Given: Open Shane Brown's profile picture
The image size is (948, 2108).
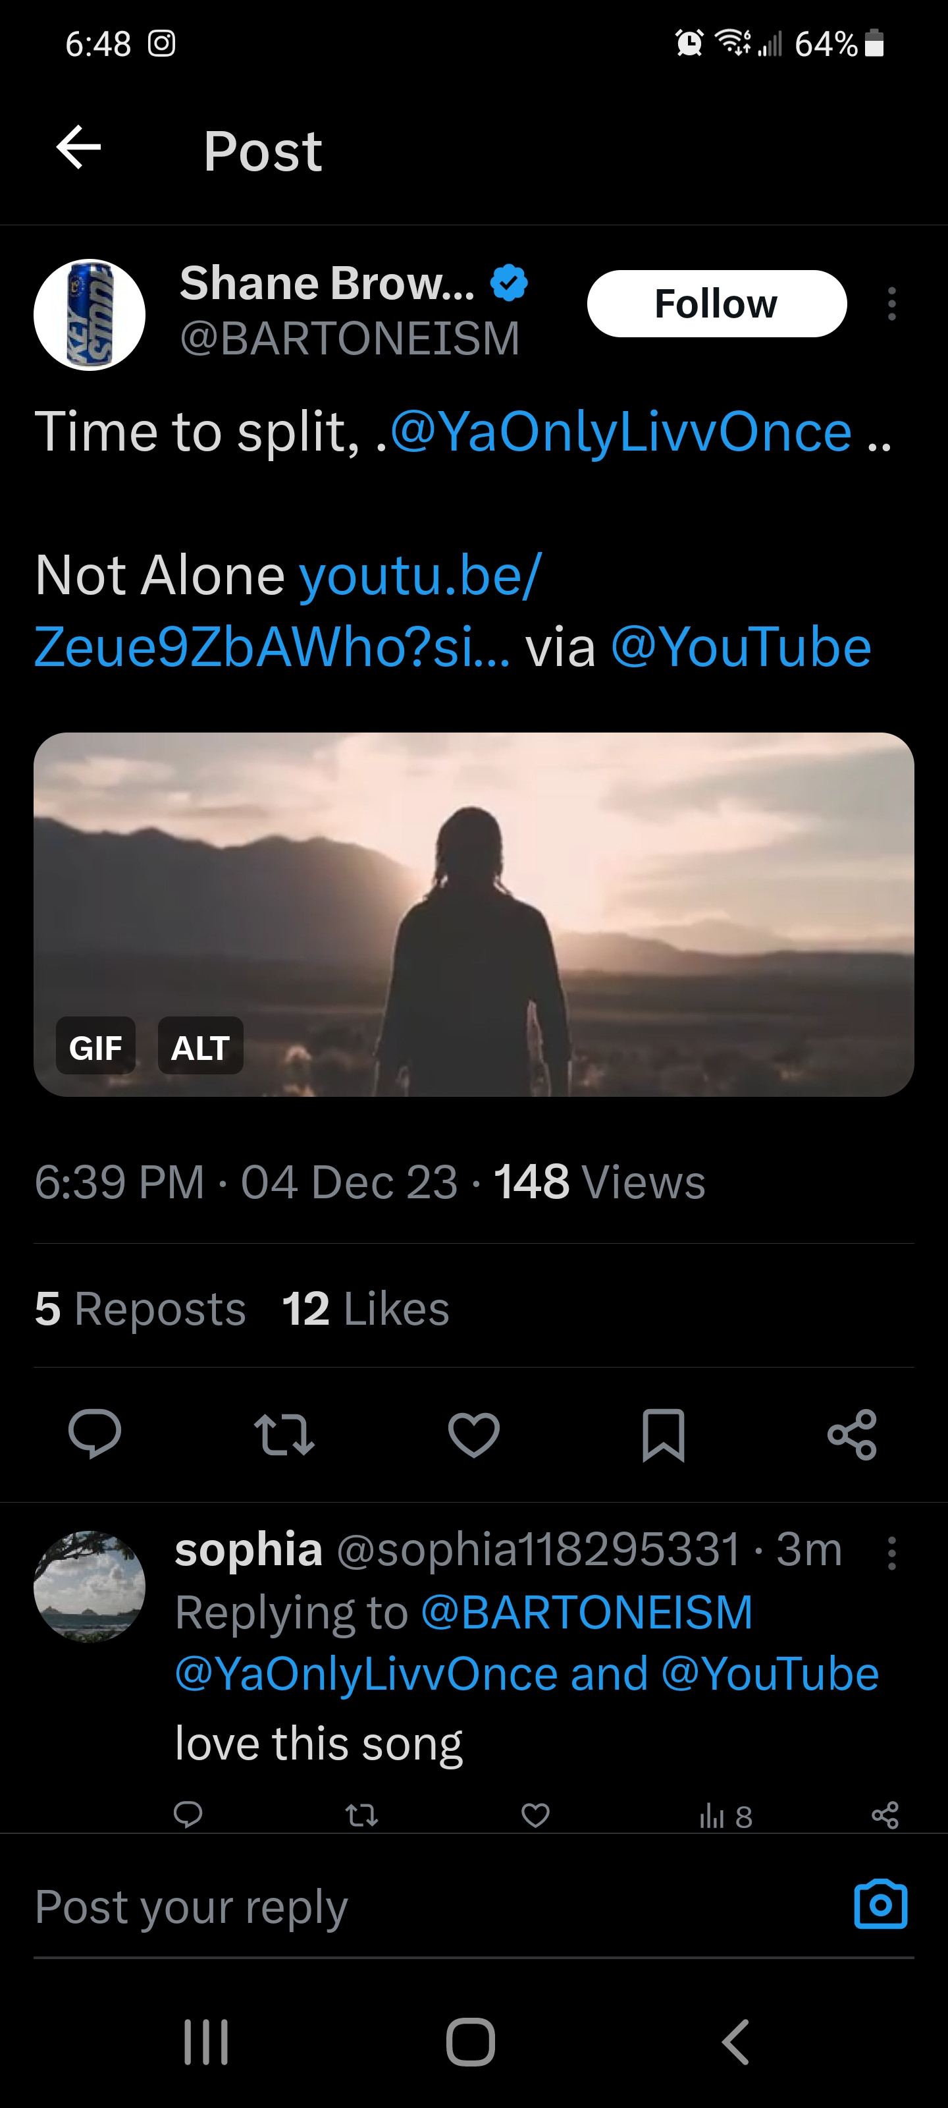Looking at the screenshot, I should coord(89,315).
